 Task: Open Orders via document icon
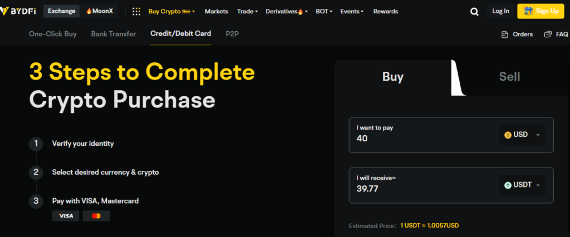click(x=505, y=34)
